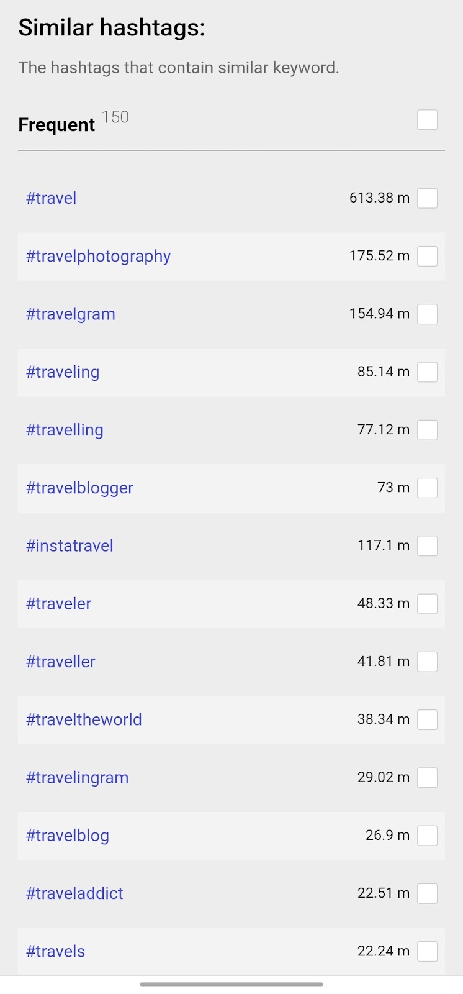Mark the #traveler checkbox
463x994 pixels.
tap(427, 604)
